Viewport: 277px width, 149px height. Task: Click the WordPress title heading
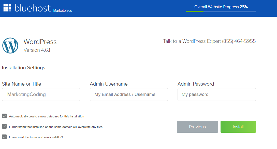(x=40, y=42)
